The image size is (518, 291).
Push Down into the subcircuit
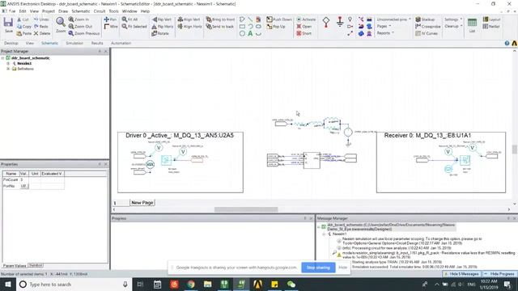point(279,19)
